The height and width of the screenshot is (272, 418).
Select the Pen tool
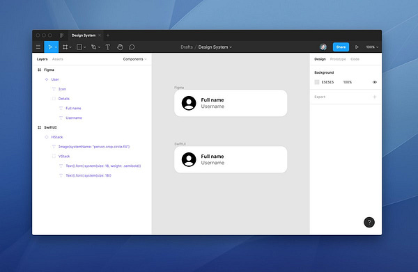[x=93, y=47]
